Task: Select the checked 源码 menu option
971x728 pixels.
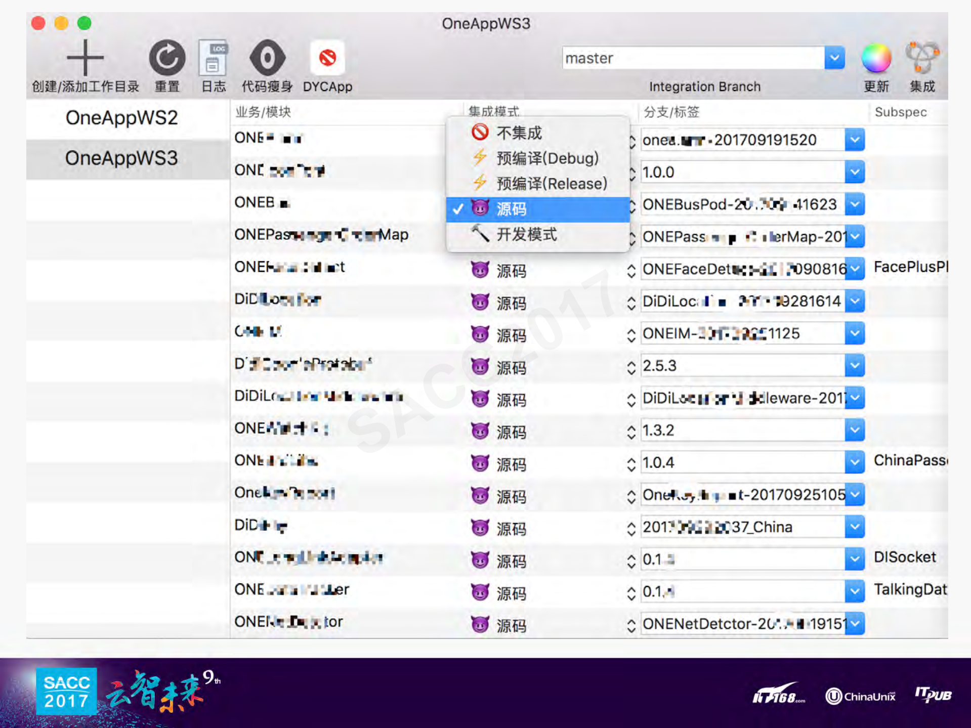Action: pyautogui.click(x=511, y=209)
